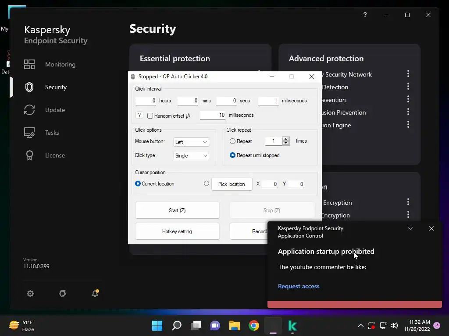This screenshot has height=336, width=449.
Task: Open the Mouse button dropdown
Action: pos(191,142)
